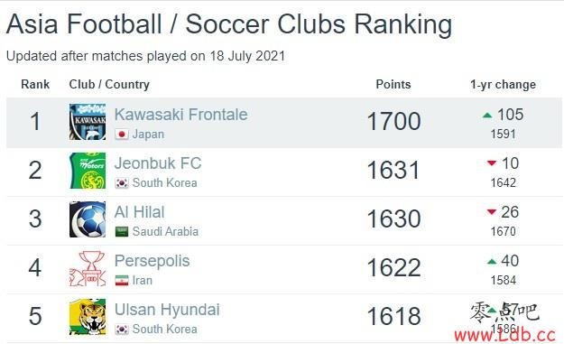Open the Kawasaki Frontale club link

pos(180,115)
